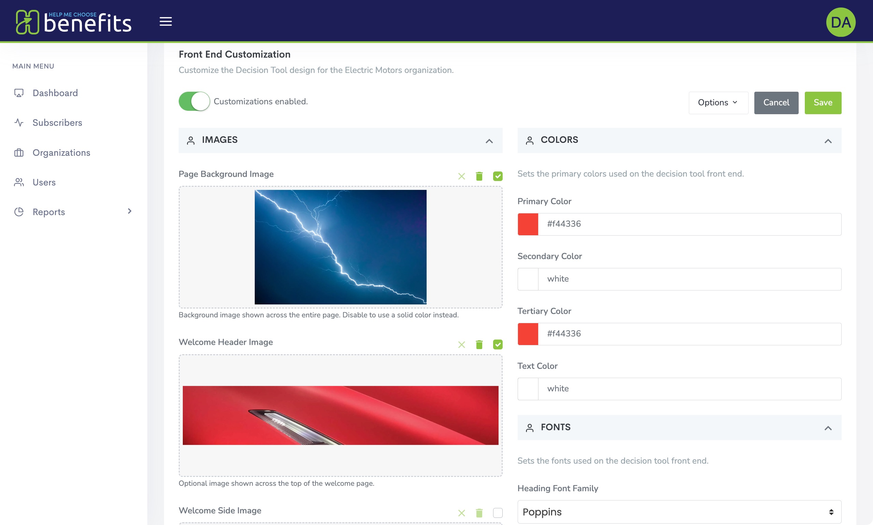Collapse the COLORS section chevron

click(x=828, y=141)
